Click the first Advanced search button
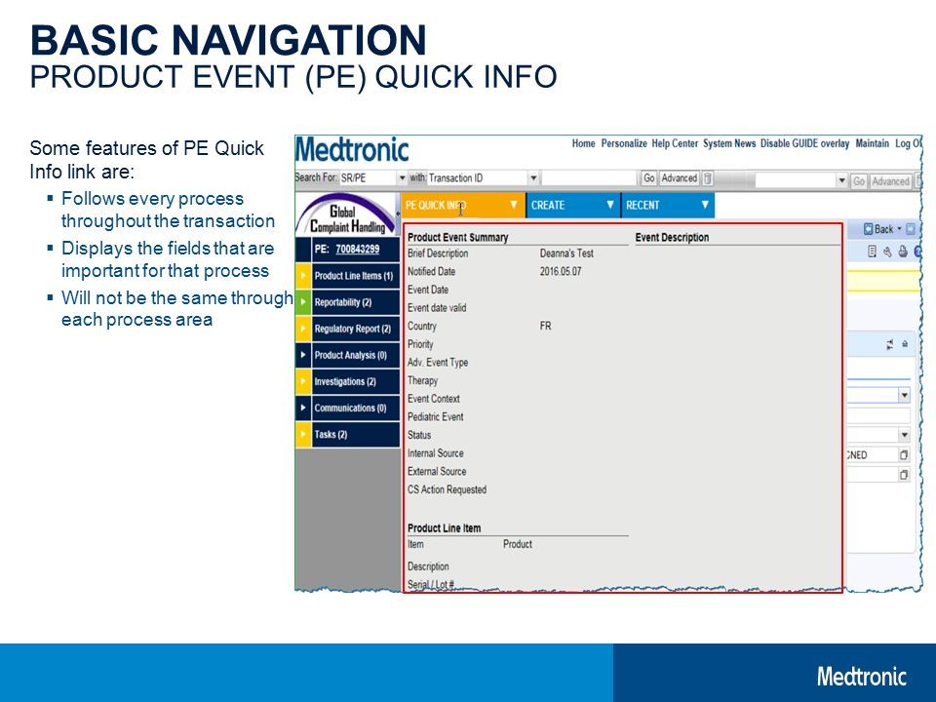 680,177
